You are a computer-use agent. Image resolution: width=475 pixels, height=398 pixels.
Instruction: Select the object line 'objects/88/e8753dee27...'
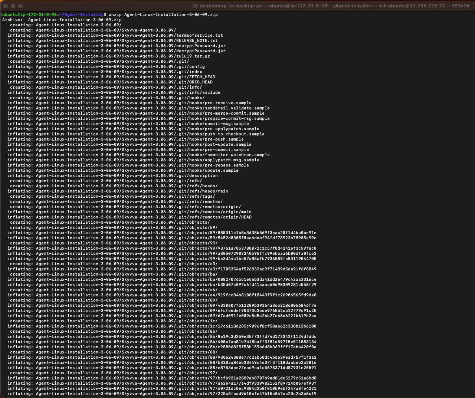tap(162, 368)
